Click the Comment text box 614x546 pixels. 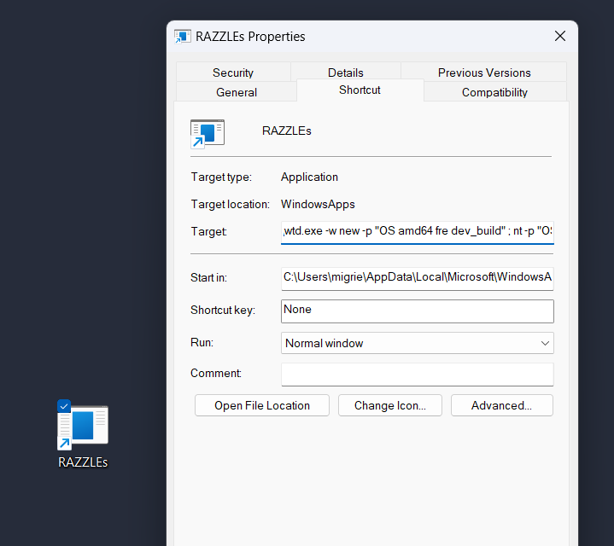tap(418, 375)
